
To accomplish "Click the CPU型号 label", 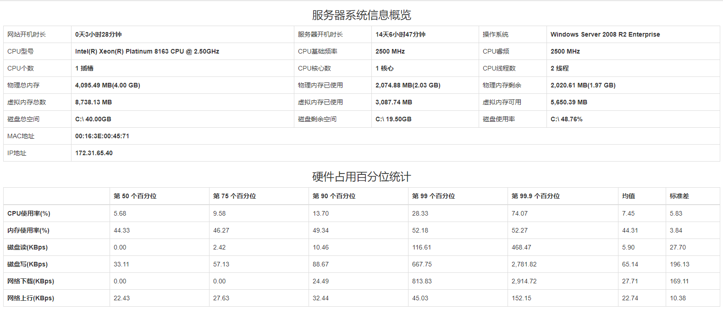I will [x=21, y=51].
